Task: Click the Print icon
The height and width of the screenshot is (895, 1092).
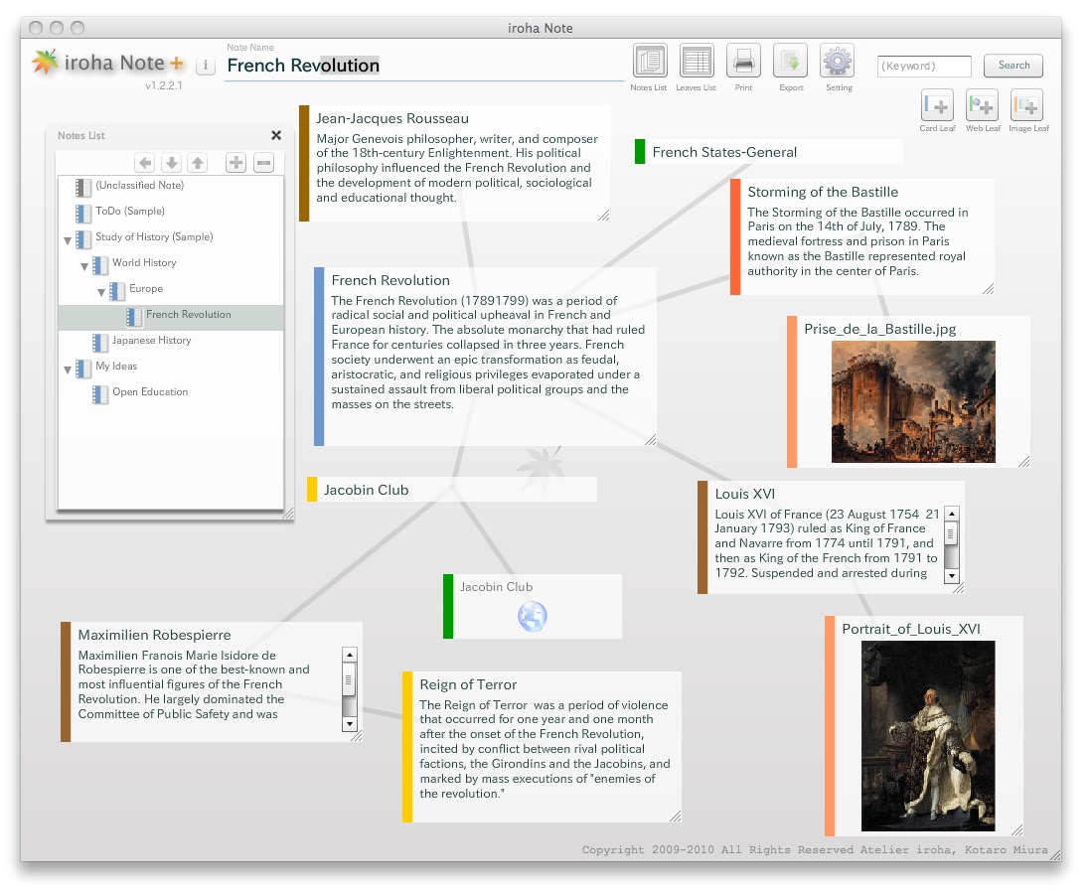Action: pyautogui.click(x=743, y=61)
